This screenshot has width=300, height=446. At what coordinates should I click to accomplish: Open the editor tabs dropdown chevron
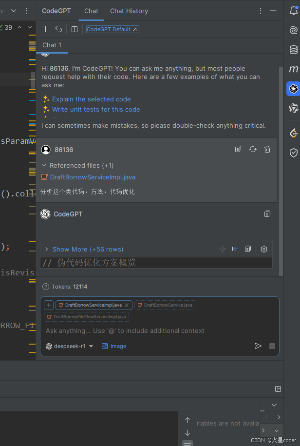[14, 11]
